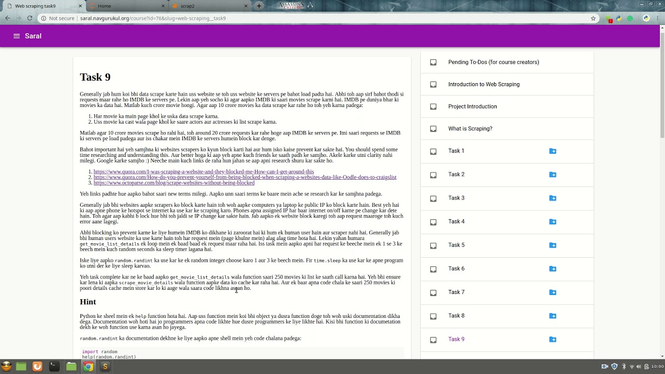Open the terminal from the taskbar
The height and width of the screenshot is (374, 665).
pos(54,367)
